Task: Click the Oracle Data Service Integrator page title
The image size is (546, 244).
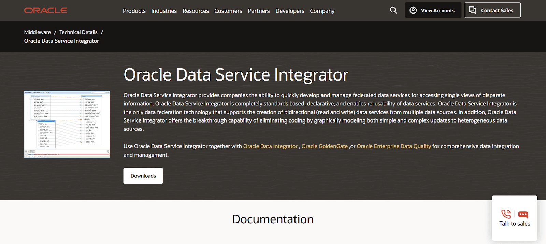Action: click(236, 75)
